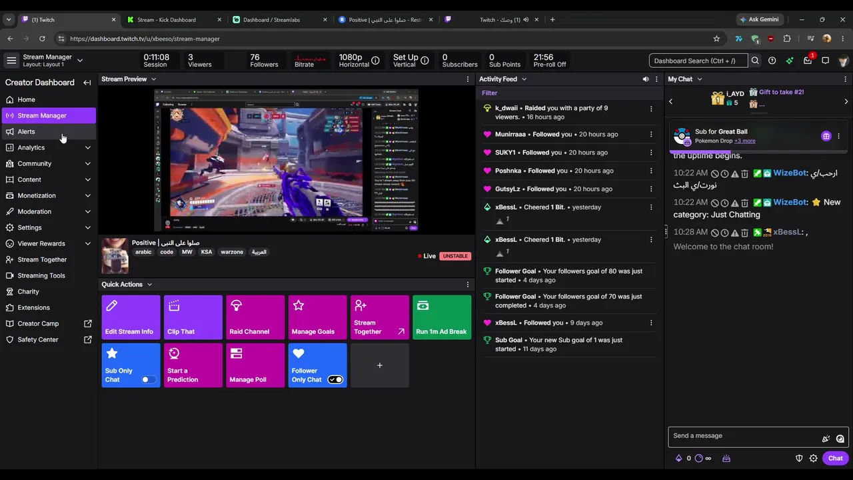Show next chat leaderboard item arrow

(x=846, y=102)
